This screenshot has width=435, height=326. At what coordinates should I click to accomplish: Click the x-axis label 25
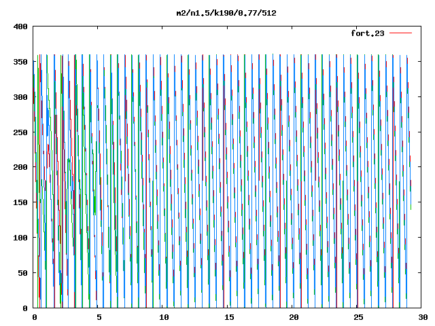(358, 317)
